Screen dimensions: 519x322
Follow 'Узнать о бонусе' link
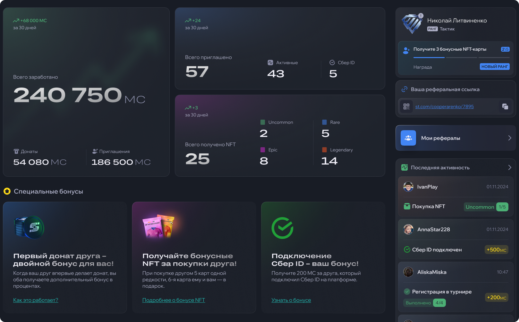click(291, 300)
